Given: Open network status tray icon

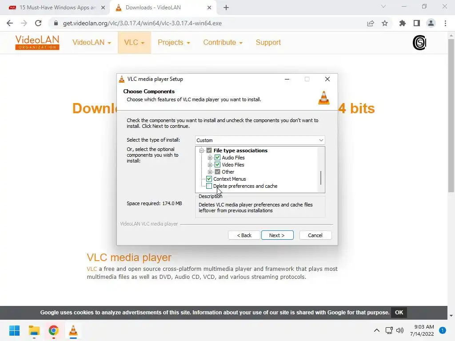Looking at the screenshot, I should pos(389,330).
